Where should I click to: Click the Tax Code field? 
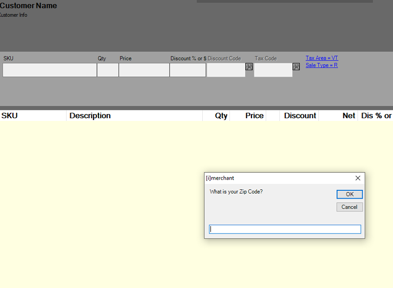(x=273, y=70)
